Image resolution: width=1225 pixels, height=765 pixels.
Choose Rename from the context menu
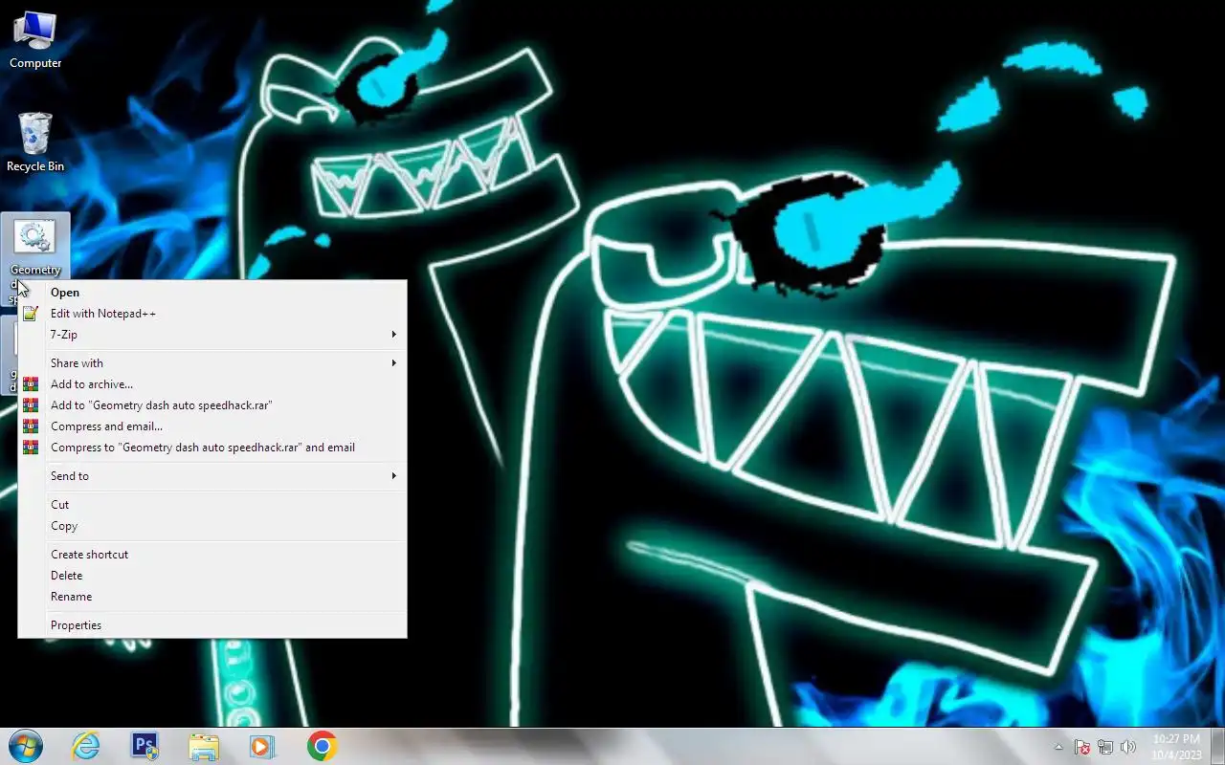click(212, 597)
